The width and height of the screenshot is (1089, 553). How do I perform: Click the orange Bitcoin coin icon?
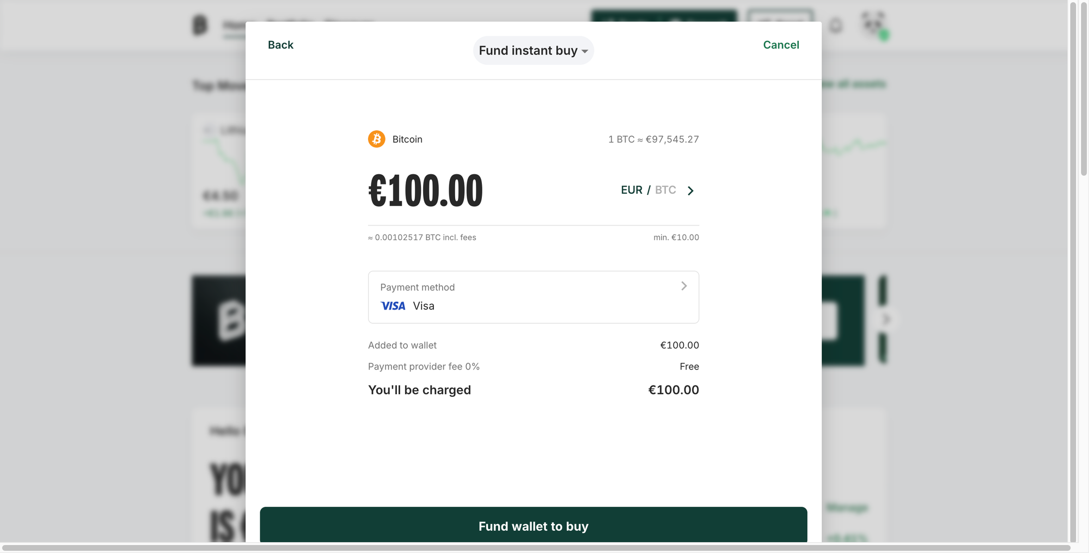click(376, 139)
